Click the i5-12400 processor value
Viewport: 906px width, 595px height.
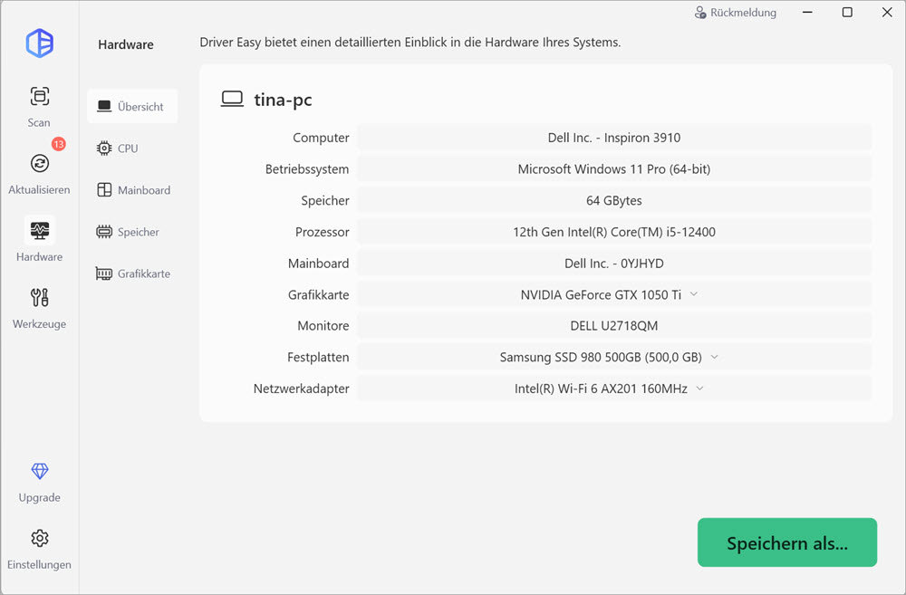point(613,232)
